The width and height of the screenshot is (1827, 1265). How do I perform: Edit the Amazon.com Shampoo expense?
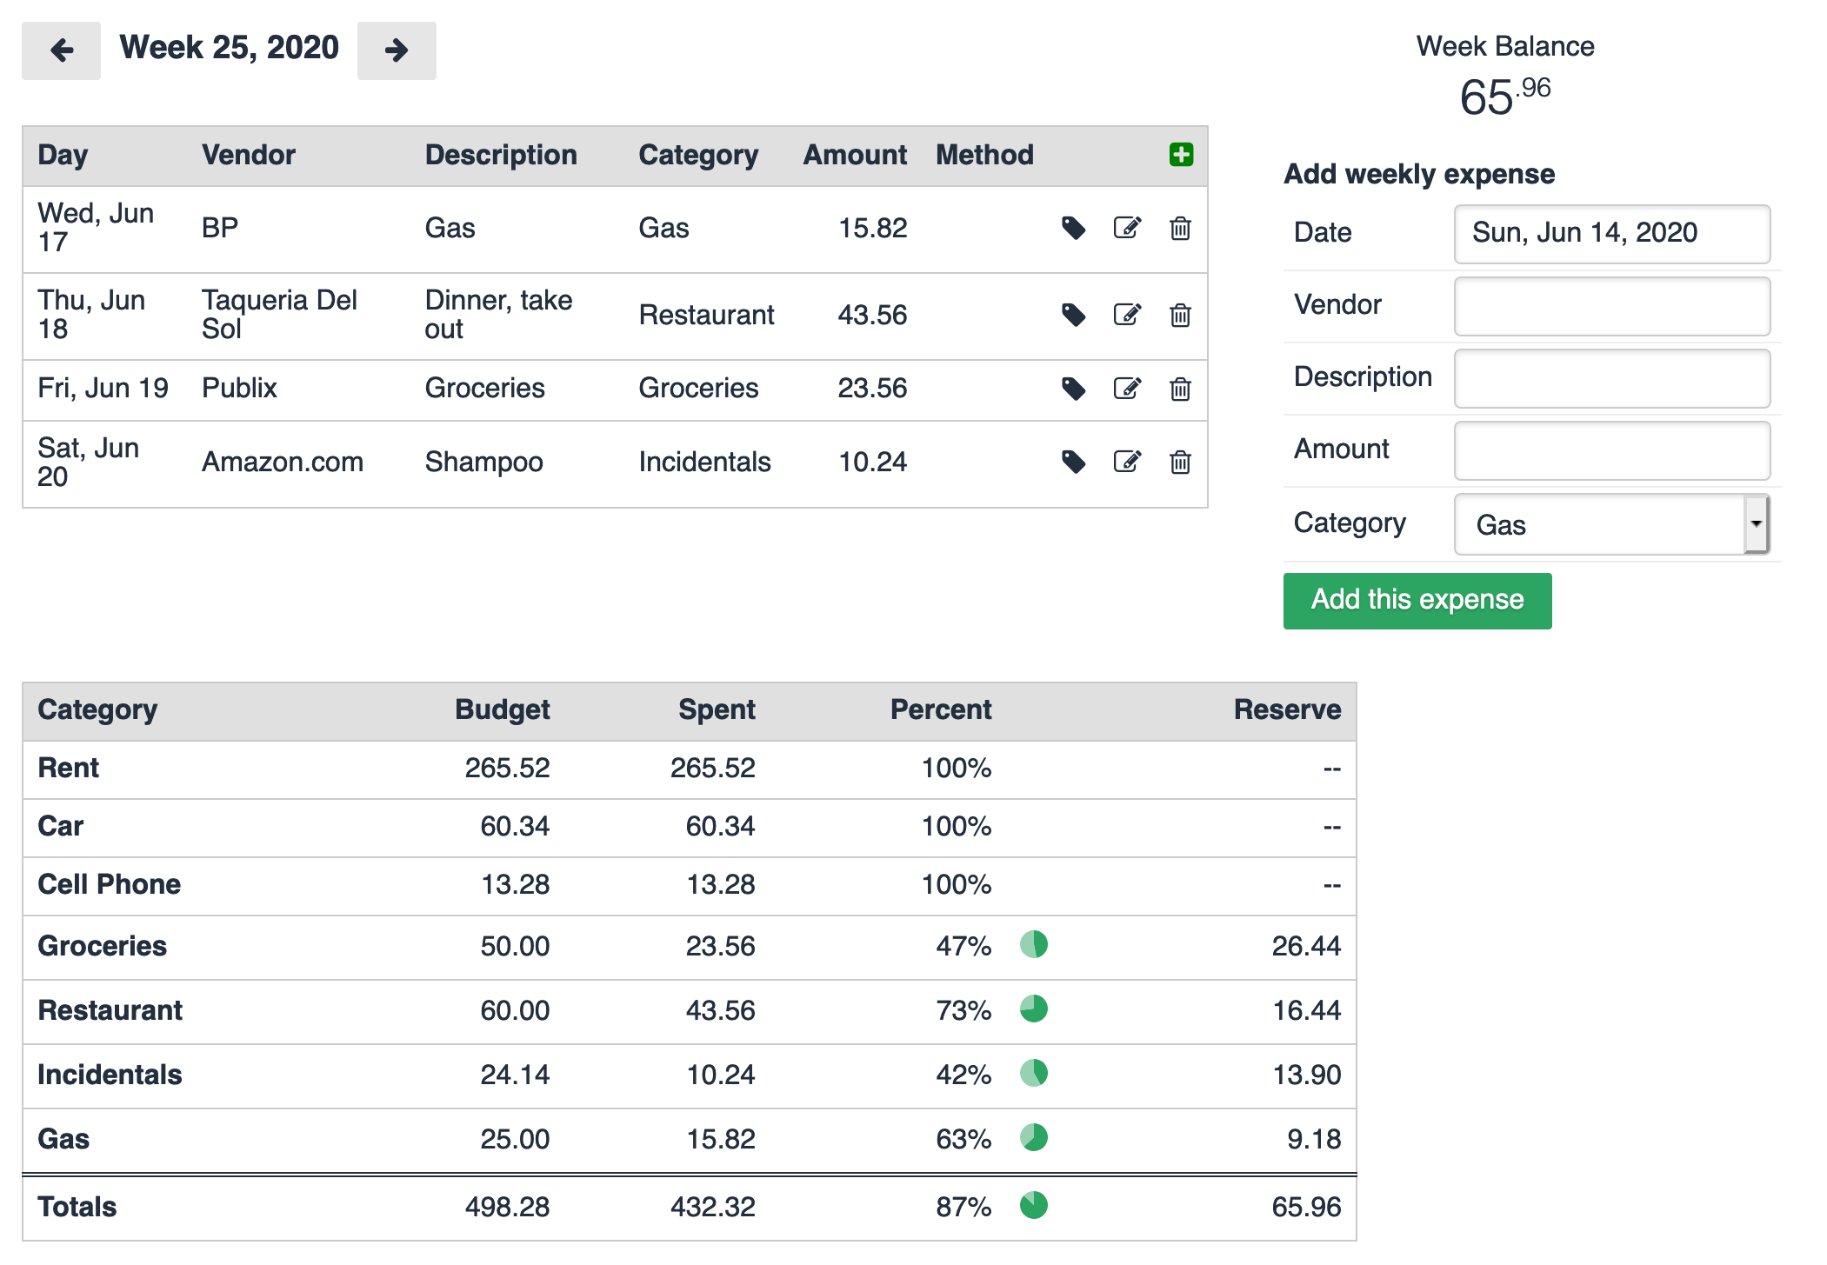[x=1127, y=462]
